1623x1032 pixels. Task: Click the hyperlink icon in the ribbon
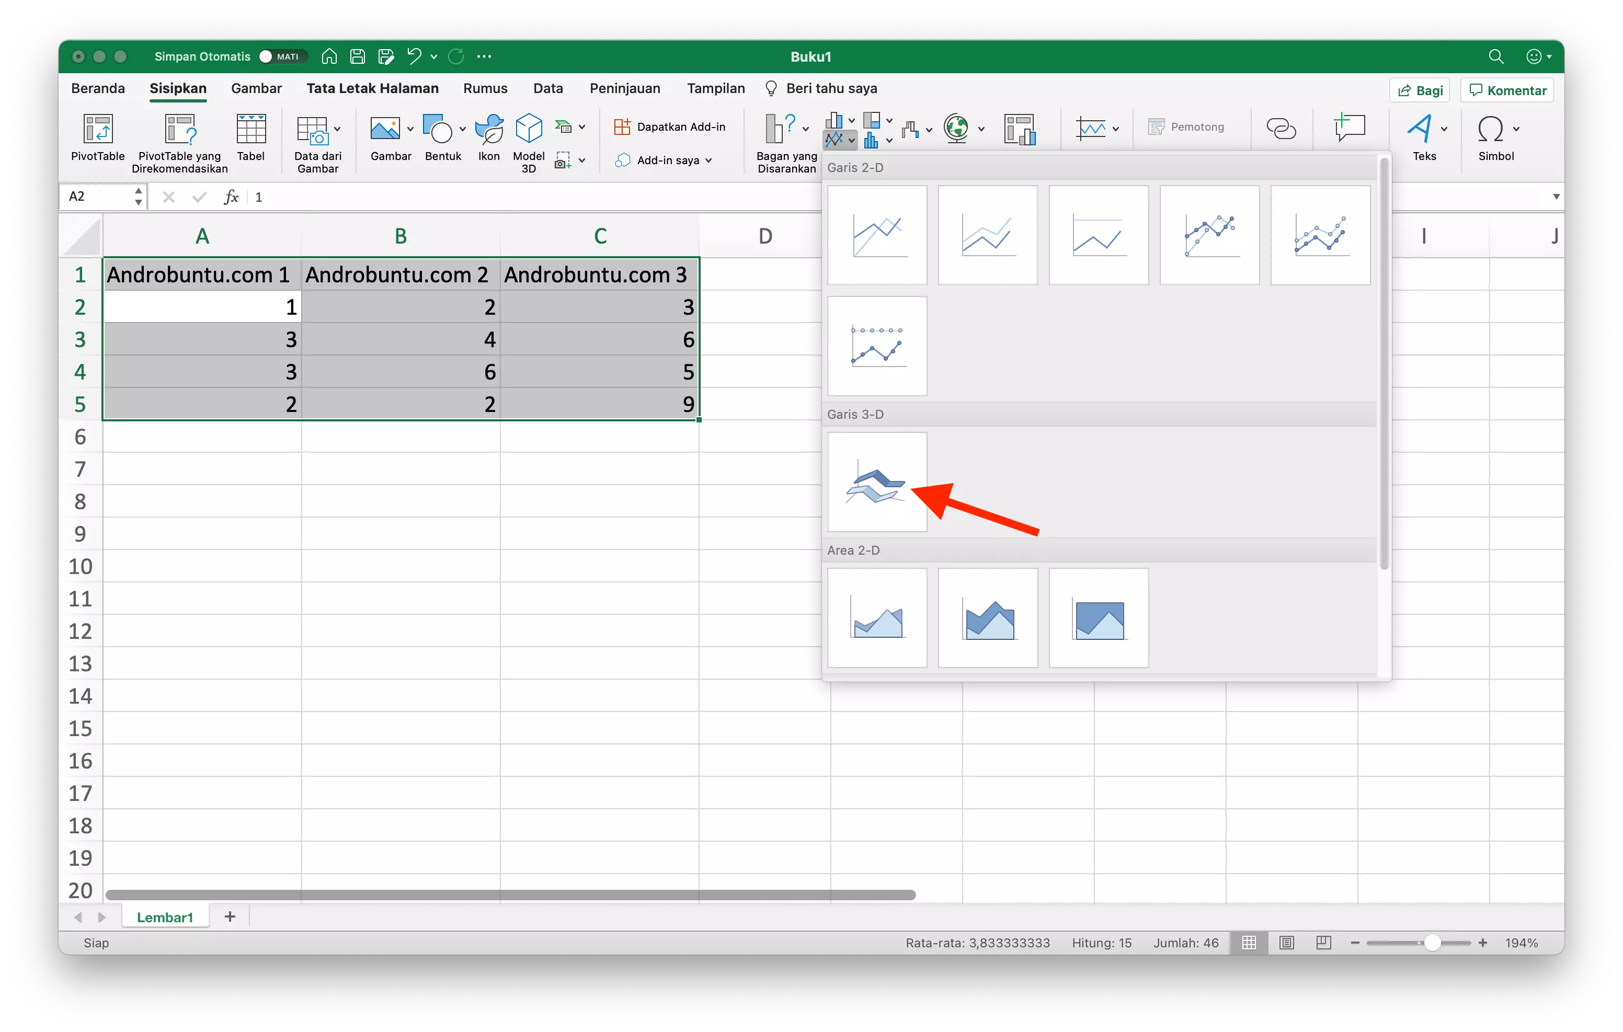1280,128
